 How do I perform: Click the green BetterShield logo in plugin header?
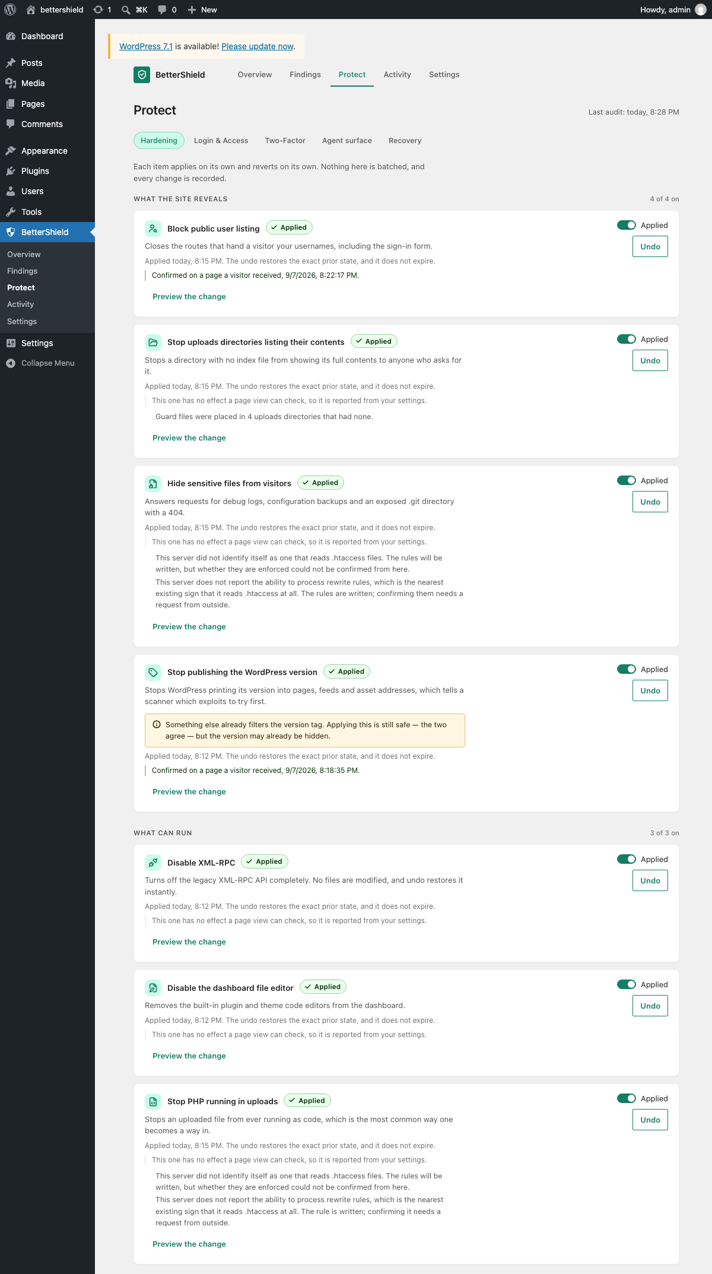click(142, 75)
